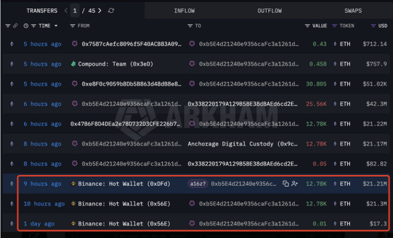
Task: Click Ethereum chain icon in $21.22M row
Action: (12, 124)
